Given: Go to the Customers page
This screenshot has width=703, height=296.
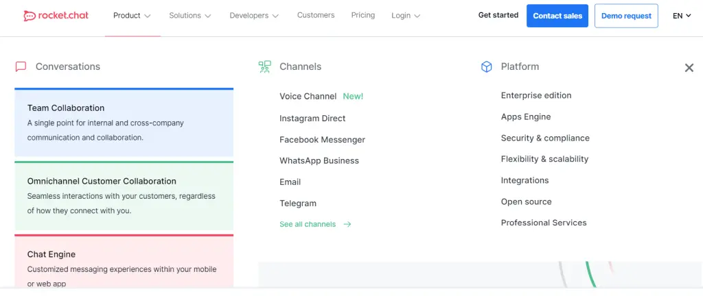Looking at the screenshot, I should point(316,15).
